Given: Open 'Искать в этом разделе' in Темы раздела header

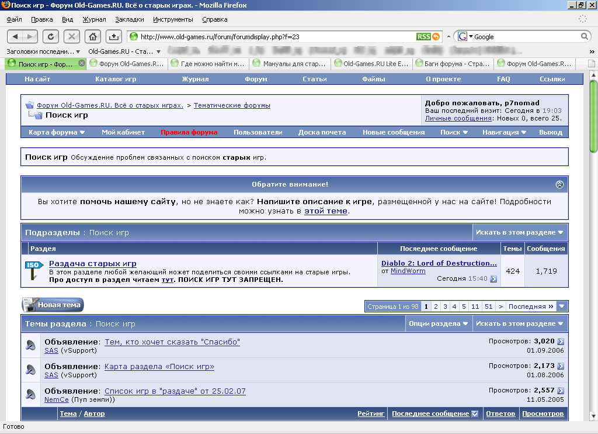Looking at the screenshot, I should coord(519,323).
